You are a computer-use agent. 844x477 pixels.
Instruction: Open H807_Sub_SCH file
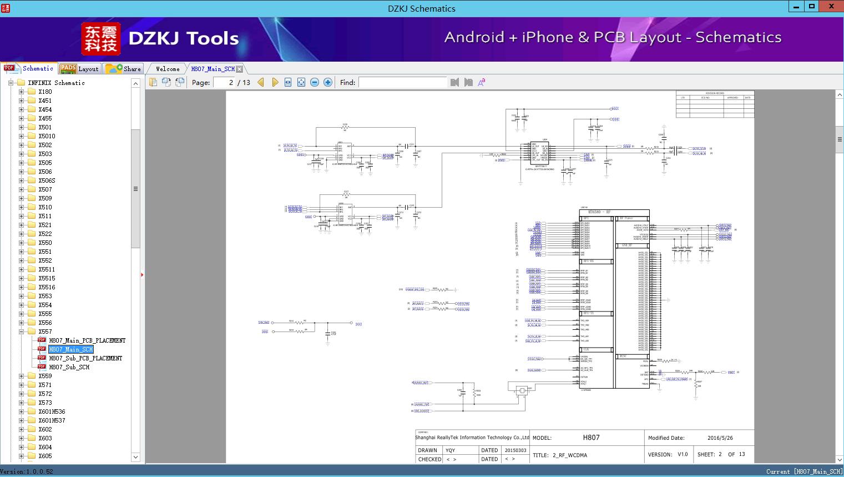69,367
